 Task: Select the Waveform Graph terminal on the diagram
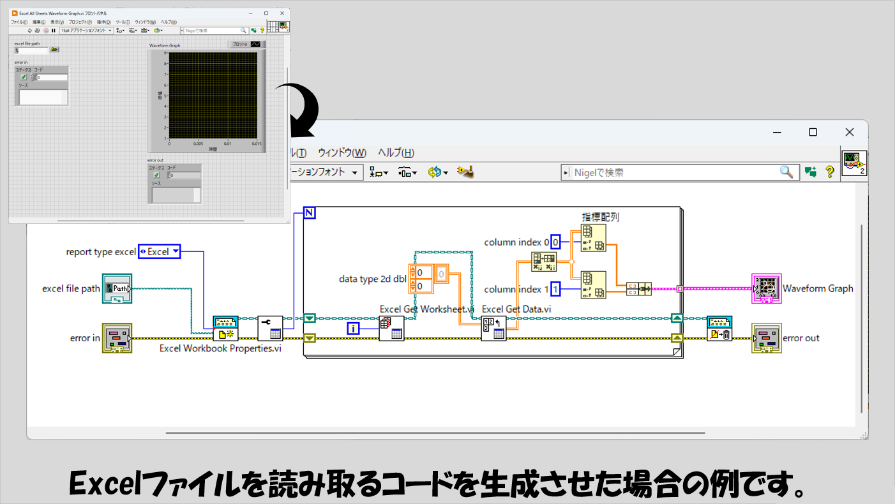[x=767, y=288]
